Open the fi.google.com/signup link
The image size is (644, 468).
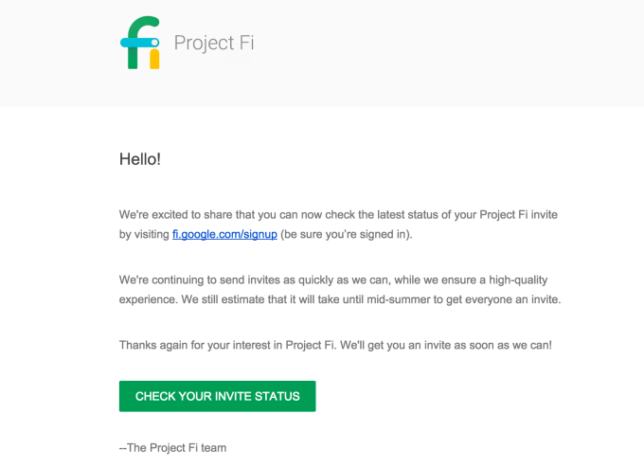(x=224, y=234)
